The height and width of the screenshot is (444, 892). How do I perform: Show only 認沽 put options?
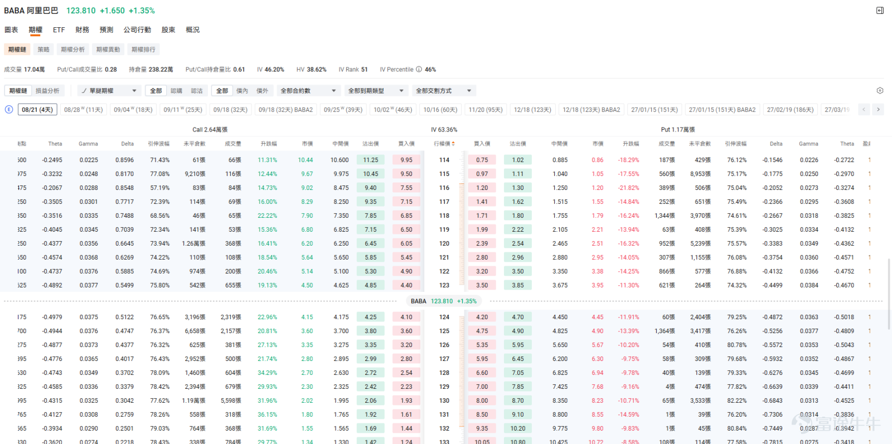(197, 91)
